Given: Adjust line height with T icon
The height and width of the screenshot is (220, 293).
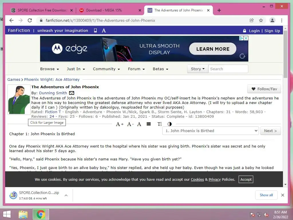Looking at the screenshot, I should click(159, 124).
